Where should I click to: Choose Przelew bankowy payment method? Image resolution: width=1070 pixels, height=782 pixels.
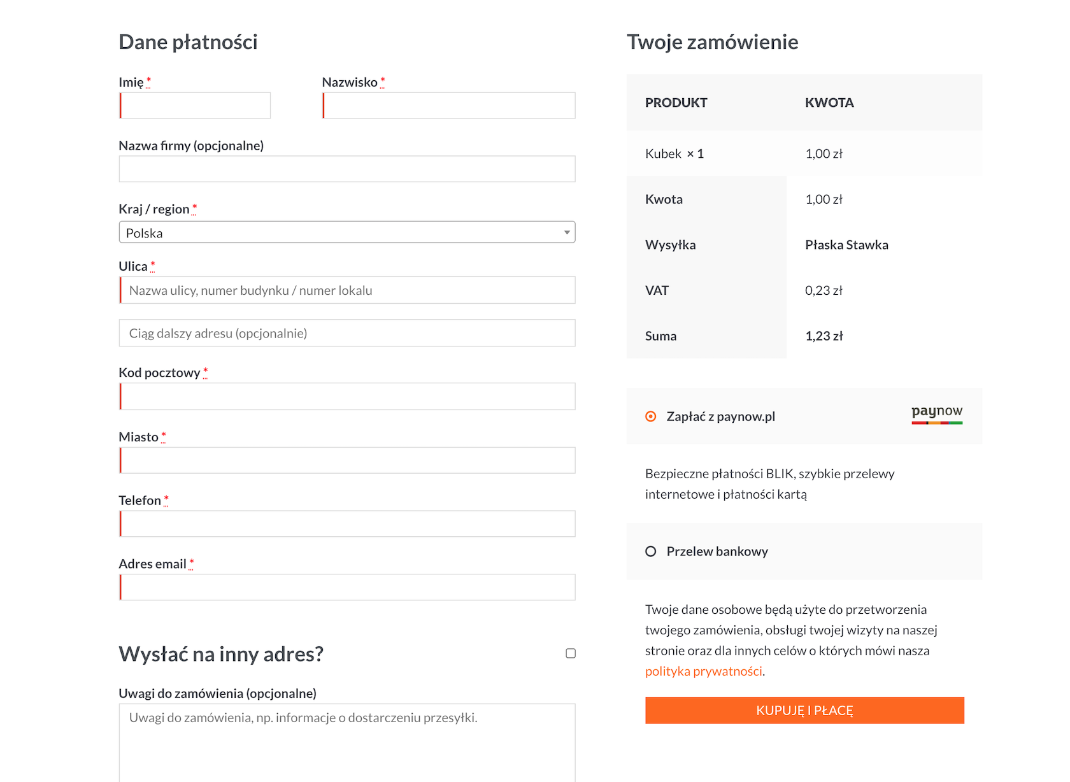pos(651,551)
